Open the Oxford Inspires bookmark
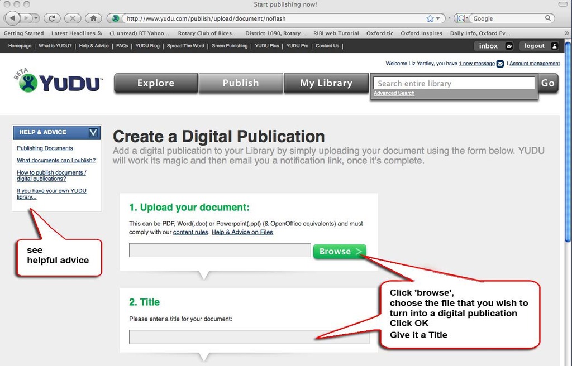Viewport: 572px width, 366px height. (x=421, y=33)
